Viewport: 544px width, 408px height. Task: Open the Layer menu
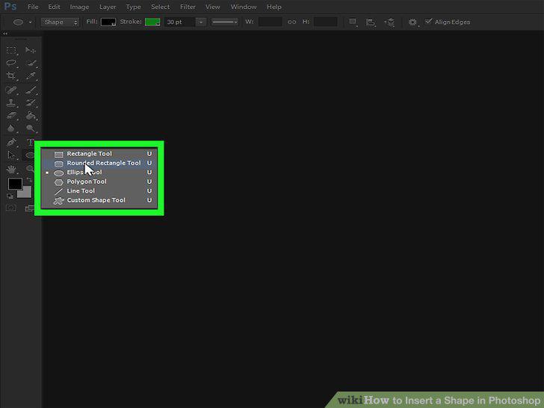108,7
